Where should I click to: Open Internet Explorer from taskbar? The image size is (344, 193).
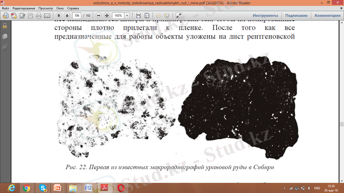coord(12,188)
